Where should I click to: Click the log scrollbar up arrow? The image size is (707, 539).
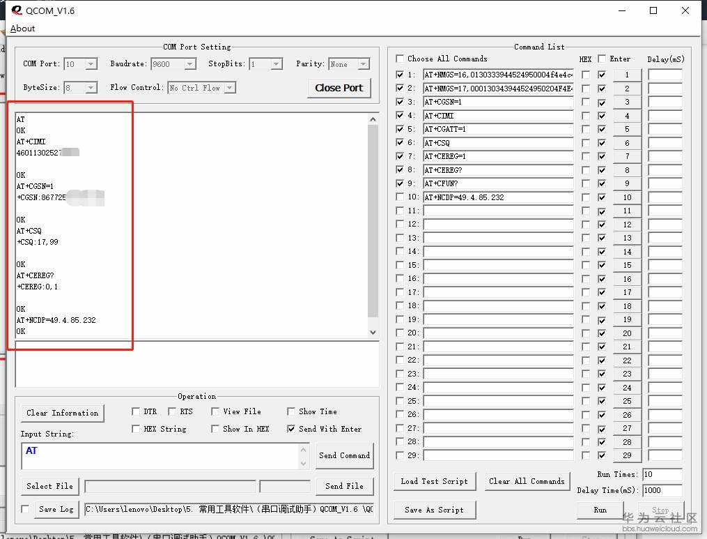point(373,119)
